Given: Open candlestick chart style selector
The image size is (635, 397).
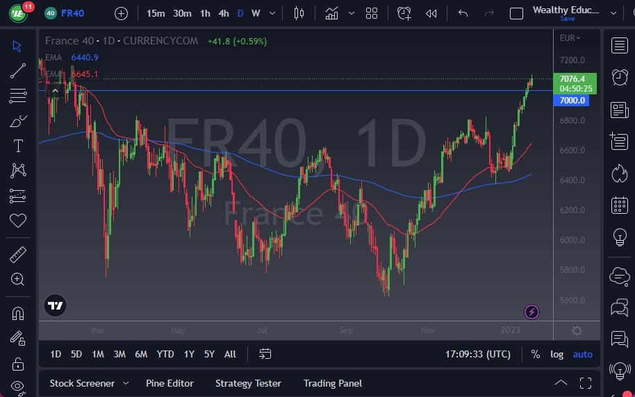Looking at the screenshot, I should pos(299,13).
